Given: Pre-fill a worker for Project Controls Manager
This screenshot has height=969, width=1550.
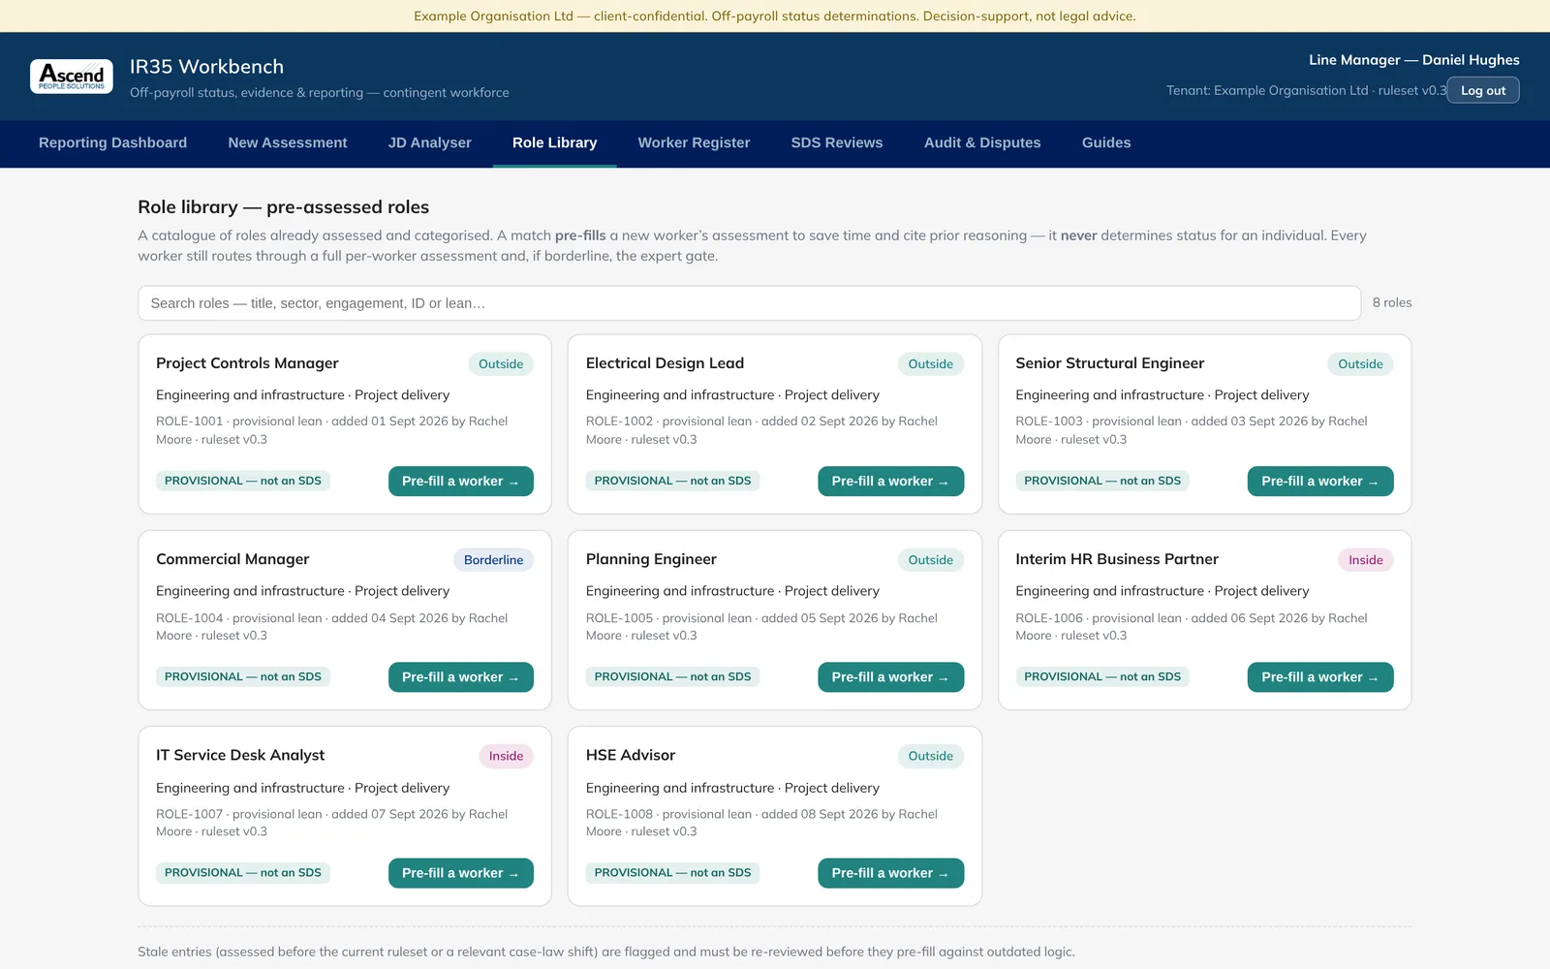Looking at the screenshot, I should click(461, 482).
